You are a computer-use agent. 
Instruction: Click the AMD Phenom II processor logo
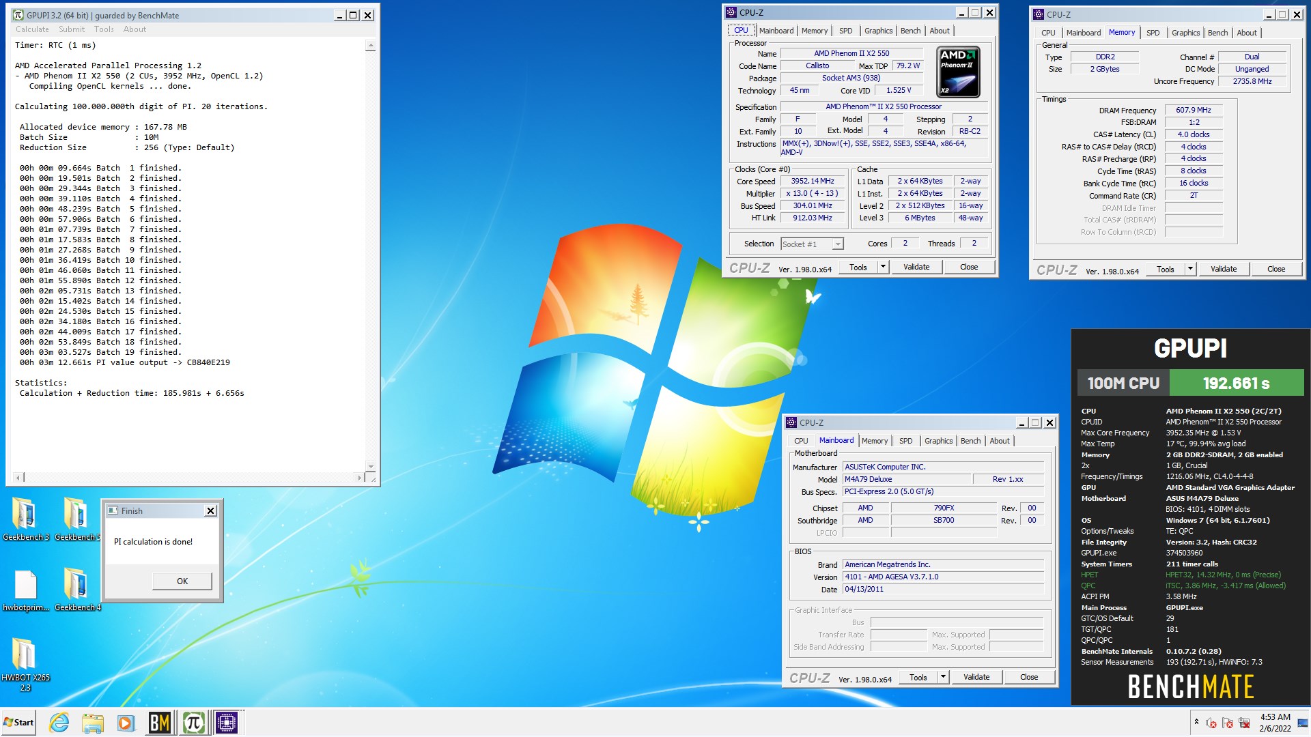(x=958, y=72)
